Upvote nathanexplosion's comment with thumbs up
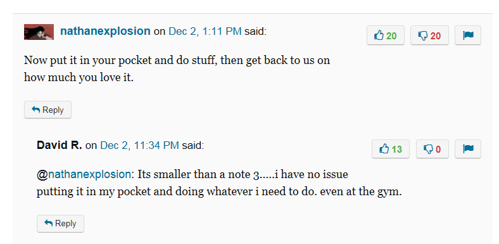 (386, 35)
